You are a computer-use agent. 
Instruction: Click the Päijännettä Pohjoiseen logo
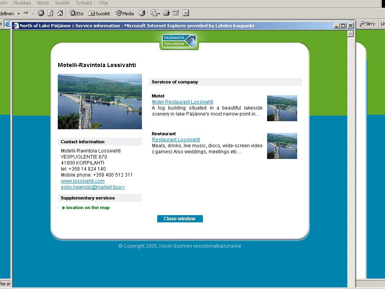coord(179,41)
